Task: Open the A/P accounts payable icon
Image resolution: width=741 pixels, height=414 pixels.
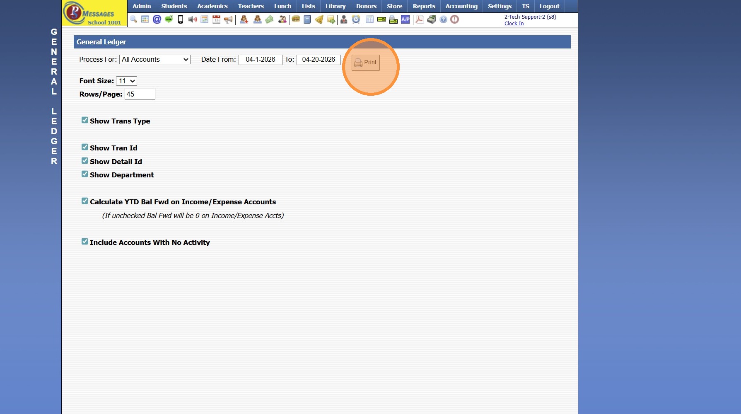Action: 405,19
